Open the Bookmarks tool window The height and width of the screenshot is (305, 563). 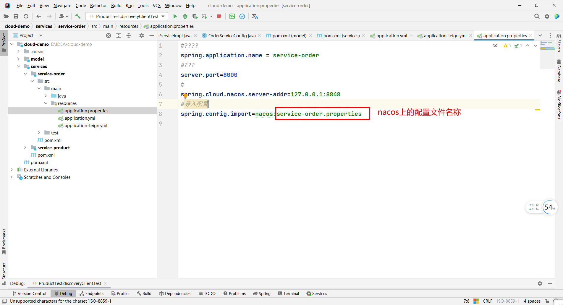click(x=4, y=241)
